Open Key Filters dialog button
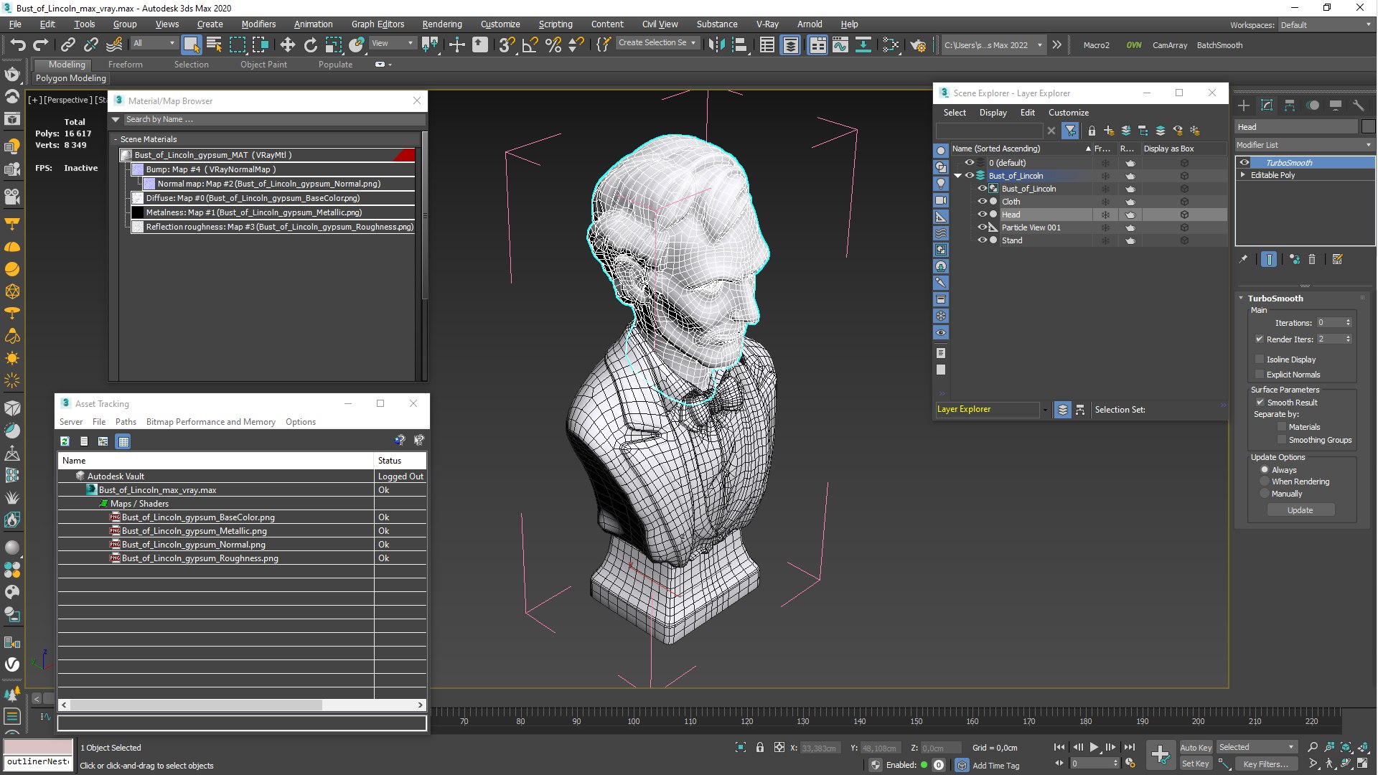The image size is (1378, 775). (x=1266, y=764)
